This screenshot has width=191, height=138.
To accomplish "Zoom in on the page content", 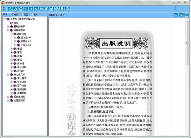I will click(x=176, y=15).
